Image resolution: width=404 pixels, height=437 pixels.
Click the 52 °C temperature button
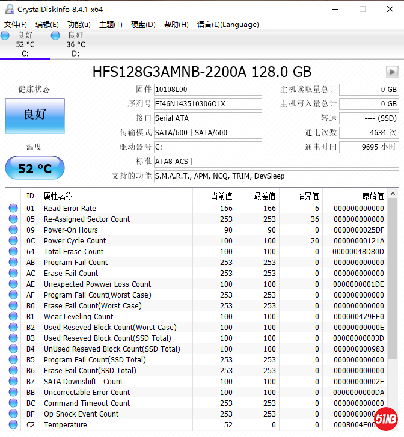tap(35, 168)
